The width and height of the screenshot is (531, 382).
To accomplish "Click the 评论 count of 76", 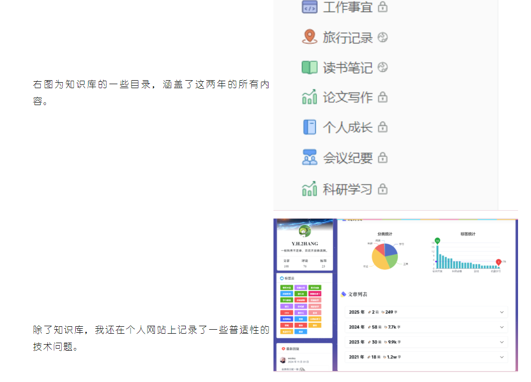I will (304, 266).
